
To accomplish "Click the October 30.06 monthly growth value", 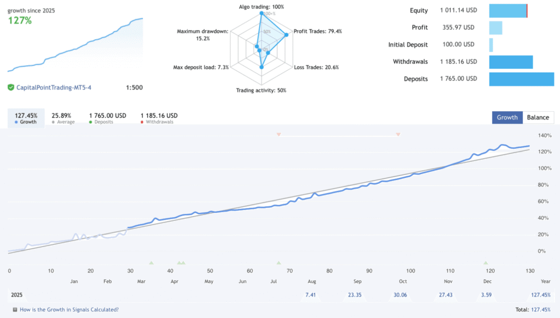I will (x=400, y=295).
